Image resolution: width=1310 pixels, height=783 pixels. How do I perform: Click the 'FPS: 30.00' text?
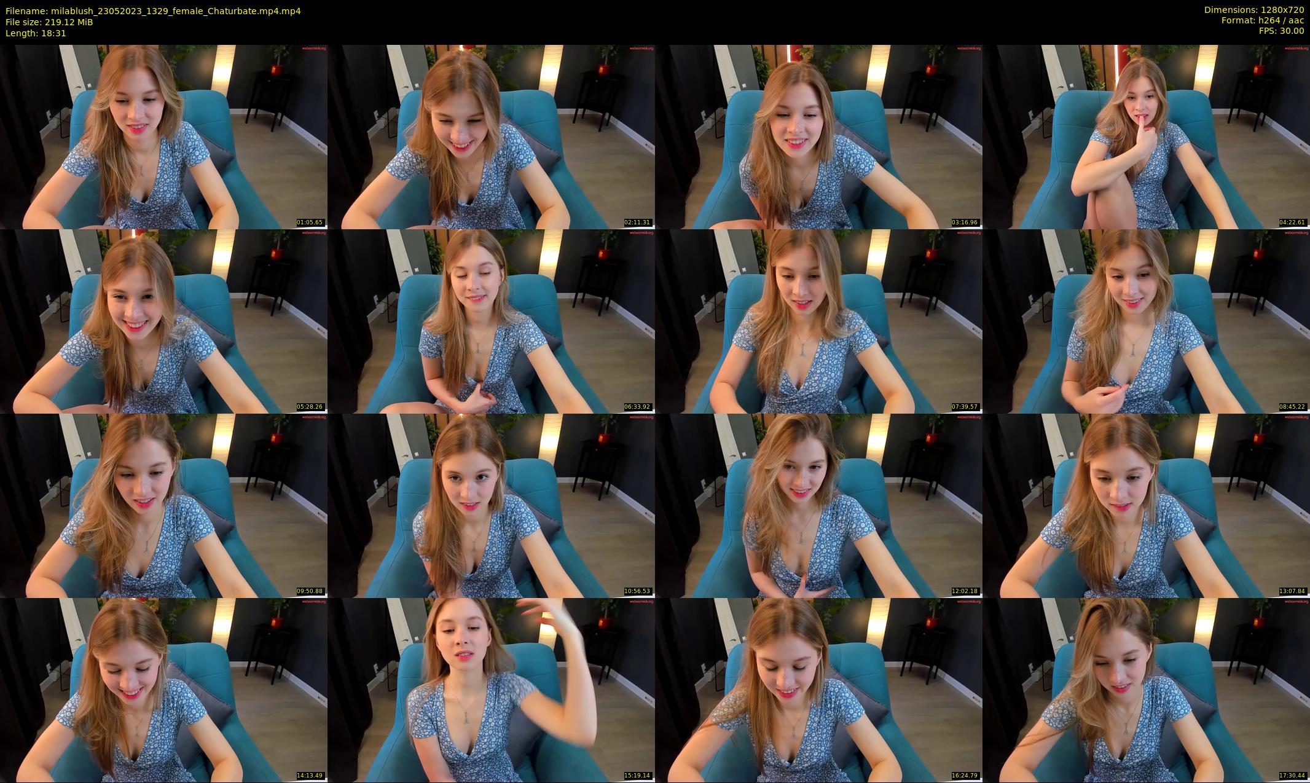point(1281,31)
